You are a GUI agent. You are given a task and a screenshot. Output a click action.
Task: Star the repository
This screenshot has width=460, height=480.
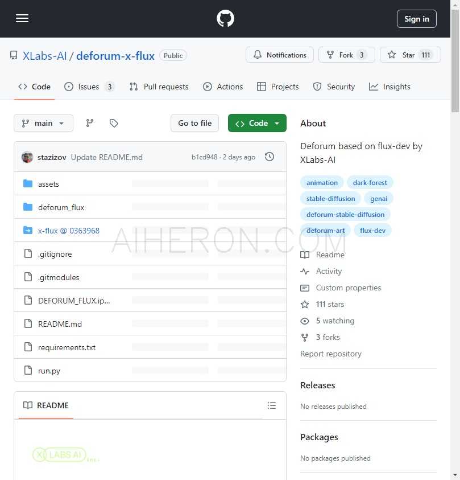[410, 55]
